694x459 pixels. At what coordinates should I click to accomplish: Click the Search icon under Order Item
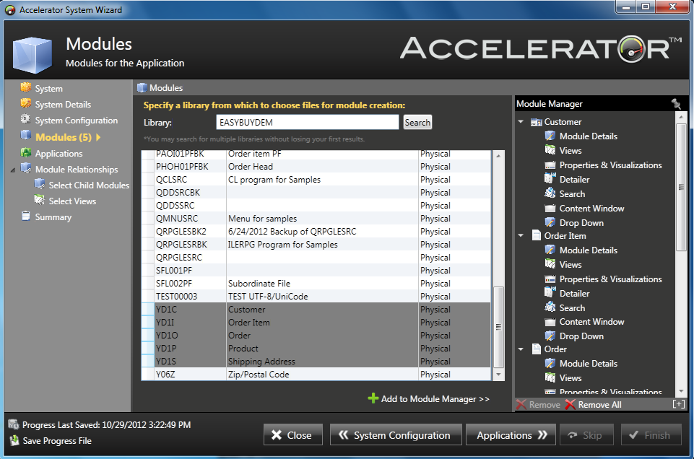(x=550, y=307)
